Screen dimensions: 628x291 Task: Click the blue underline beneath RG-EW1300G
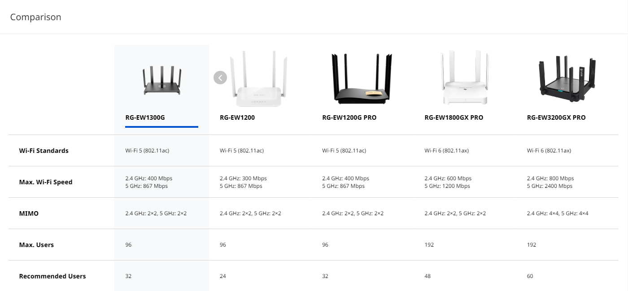click(x=161, y=127)
